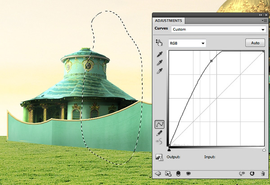Select edit points curve mode
270x185 pixels.
click(x=159, y=124)
